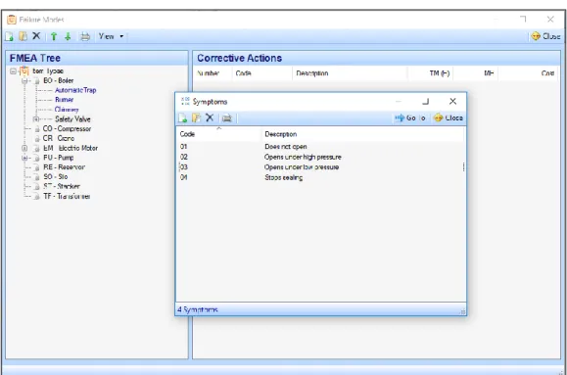This screenshot has height=375, width=567.
Task: Click the Print icon in main toolbar
Action: pyautogui.click(x=85, y=36)
